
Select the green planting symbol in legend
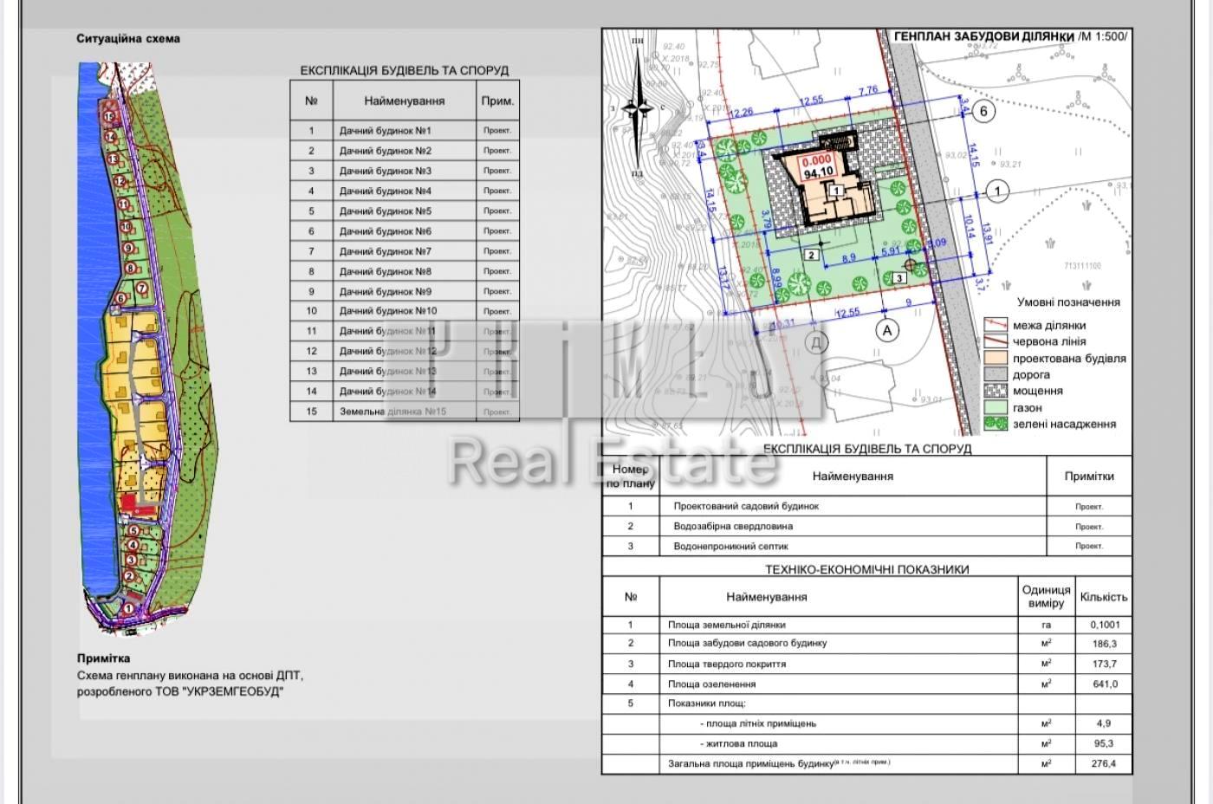[996, 425]
